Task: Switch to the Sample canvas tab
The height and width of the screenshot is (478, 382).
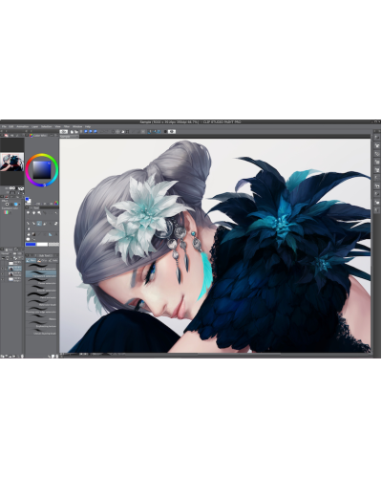Action: coord(69,137)
